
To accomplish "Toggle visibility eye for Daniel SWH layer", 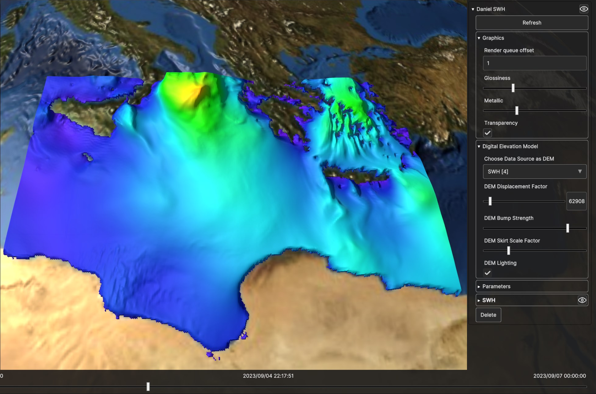I will point(583,9).
